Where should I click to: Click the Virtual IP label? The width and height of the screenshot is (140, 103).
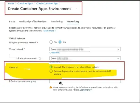tap(13, 68)
